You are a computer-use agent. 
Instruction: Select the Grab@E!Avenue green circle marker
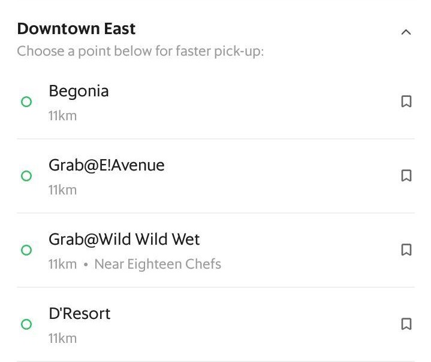pos(26,176)
